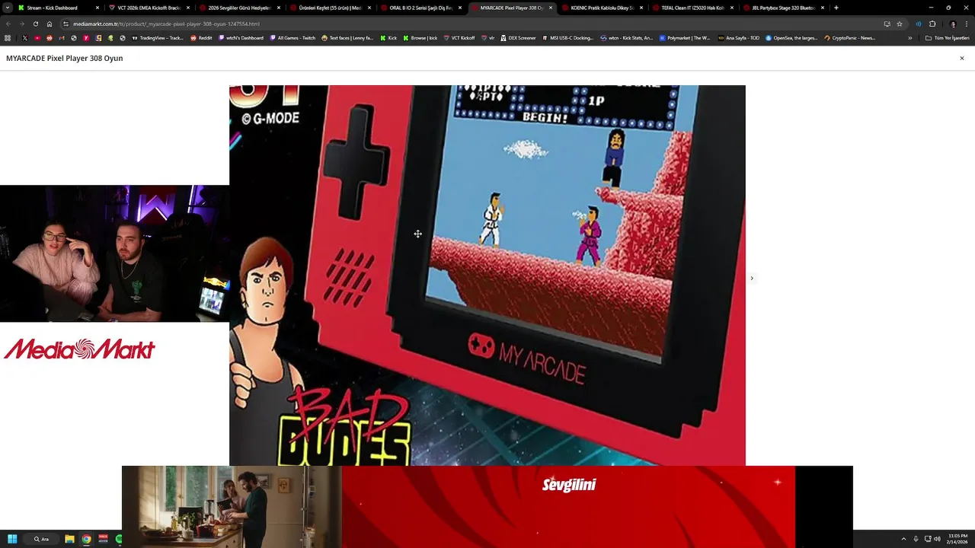Viewport: 975px width, 548px height.
Task: Open the Text faces Lenny bookmark
Action: pos(347,37)
